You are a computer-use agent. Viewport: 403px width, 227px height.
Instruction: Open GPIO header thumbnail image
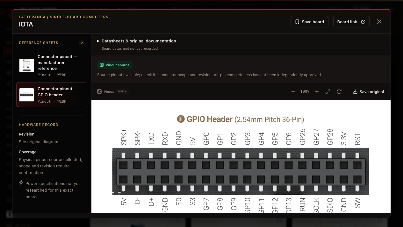point(26,95)
